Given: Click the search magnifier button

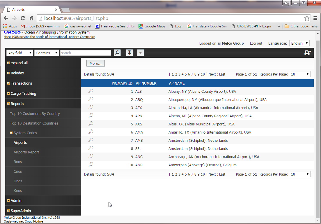Looking at the screenshot, I should (117, 53).
